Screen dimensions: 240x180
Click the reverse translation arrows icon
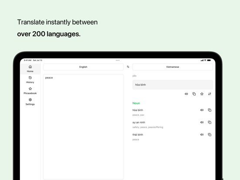point(210,94)
